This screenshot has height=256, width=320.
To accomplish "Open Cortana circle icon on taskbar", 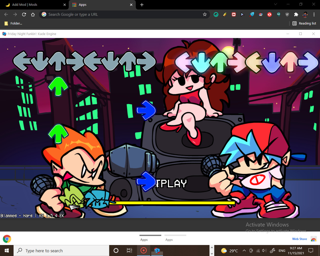I will 116,250.
